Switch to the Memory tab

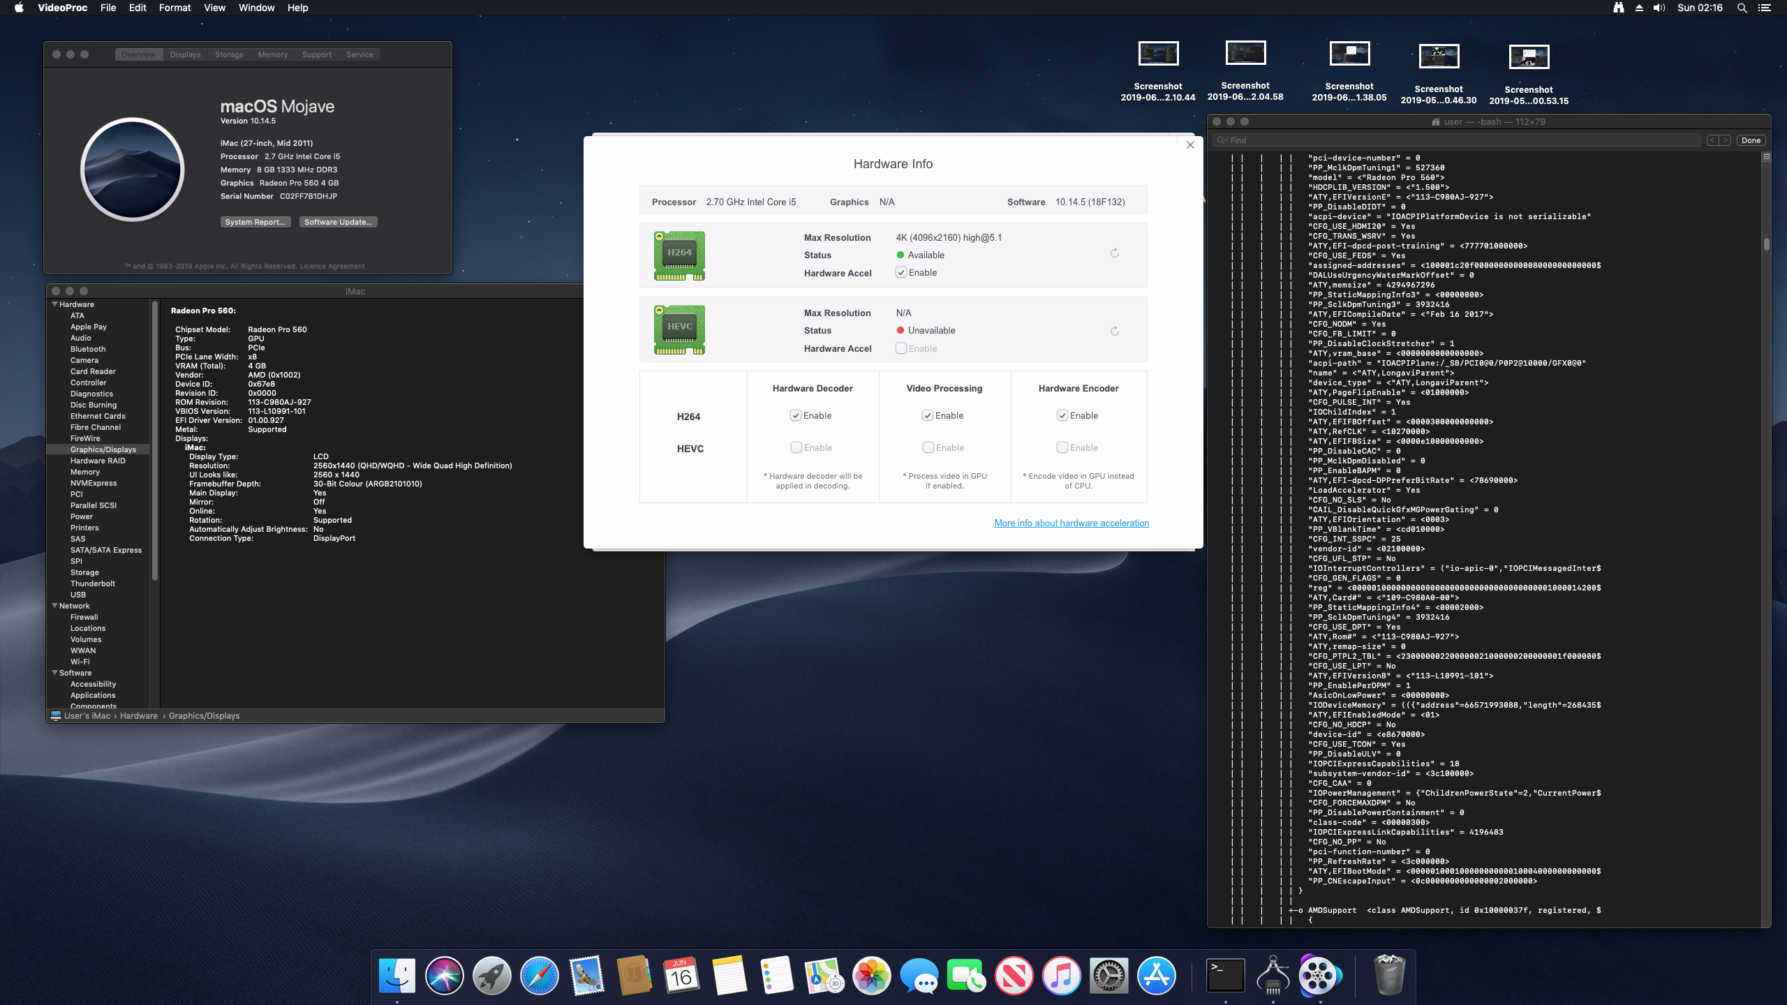point(272,54)
